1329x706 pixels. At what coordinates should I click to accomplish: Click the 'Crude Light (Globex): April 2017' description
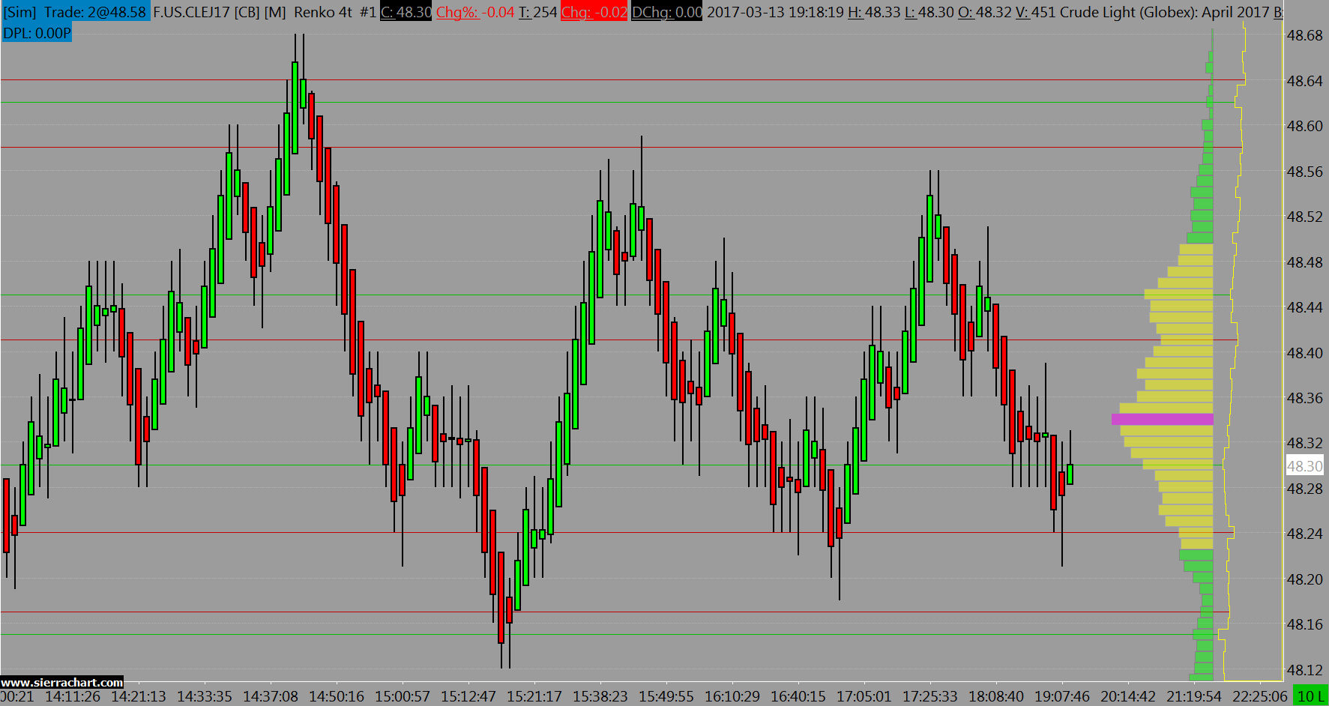1165,12
